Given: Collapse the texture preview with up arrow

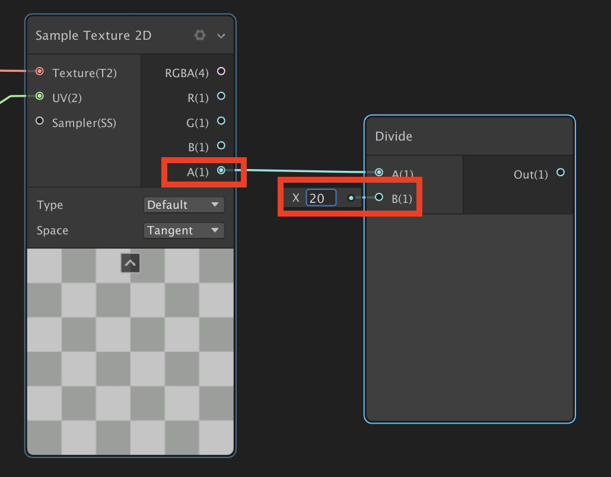Looking at the screenshot, I should tap(131, 263).
